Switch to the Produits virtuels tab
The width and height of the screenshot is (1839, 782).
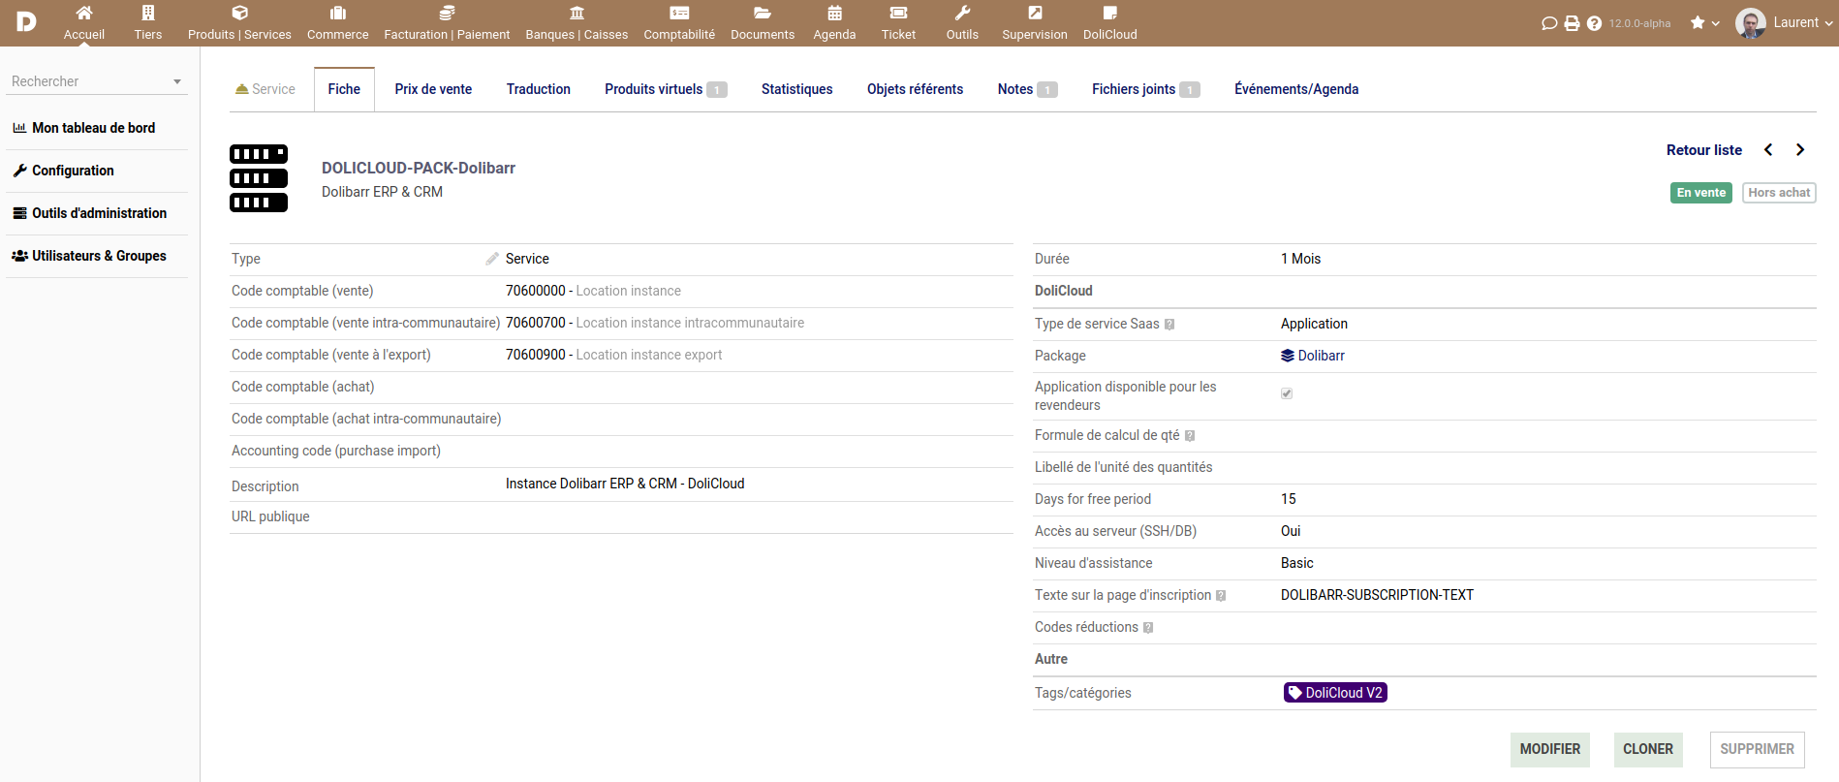pyautogui.click(x=666, y=89)
